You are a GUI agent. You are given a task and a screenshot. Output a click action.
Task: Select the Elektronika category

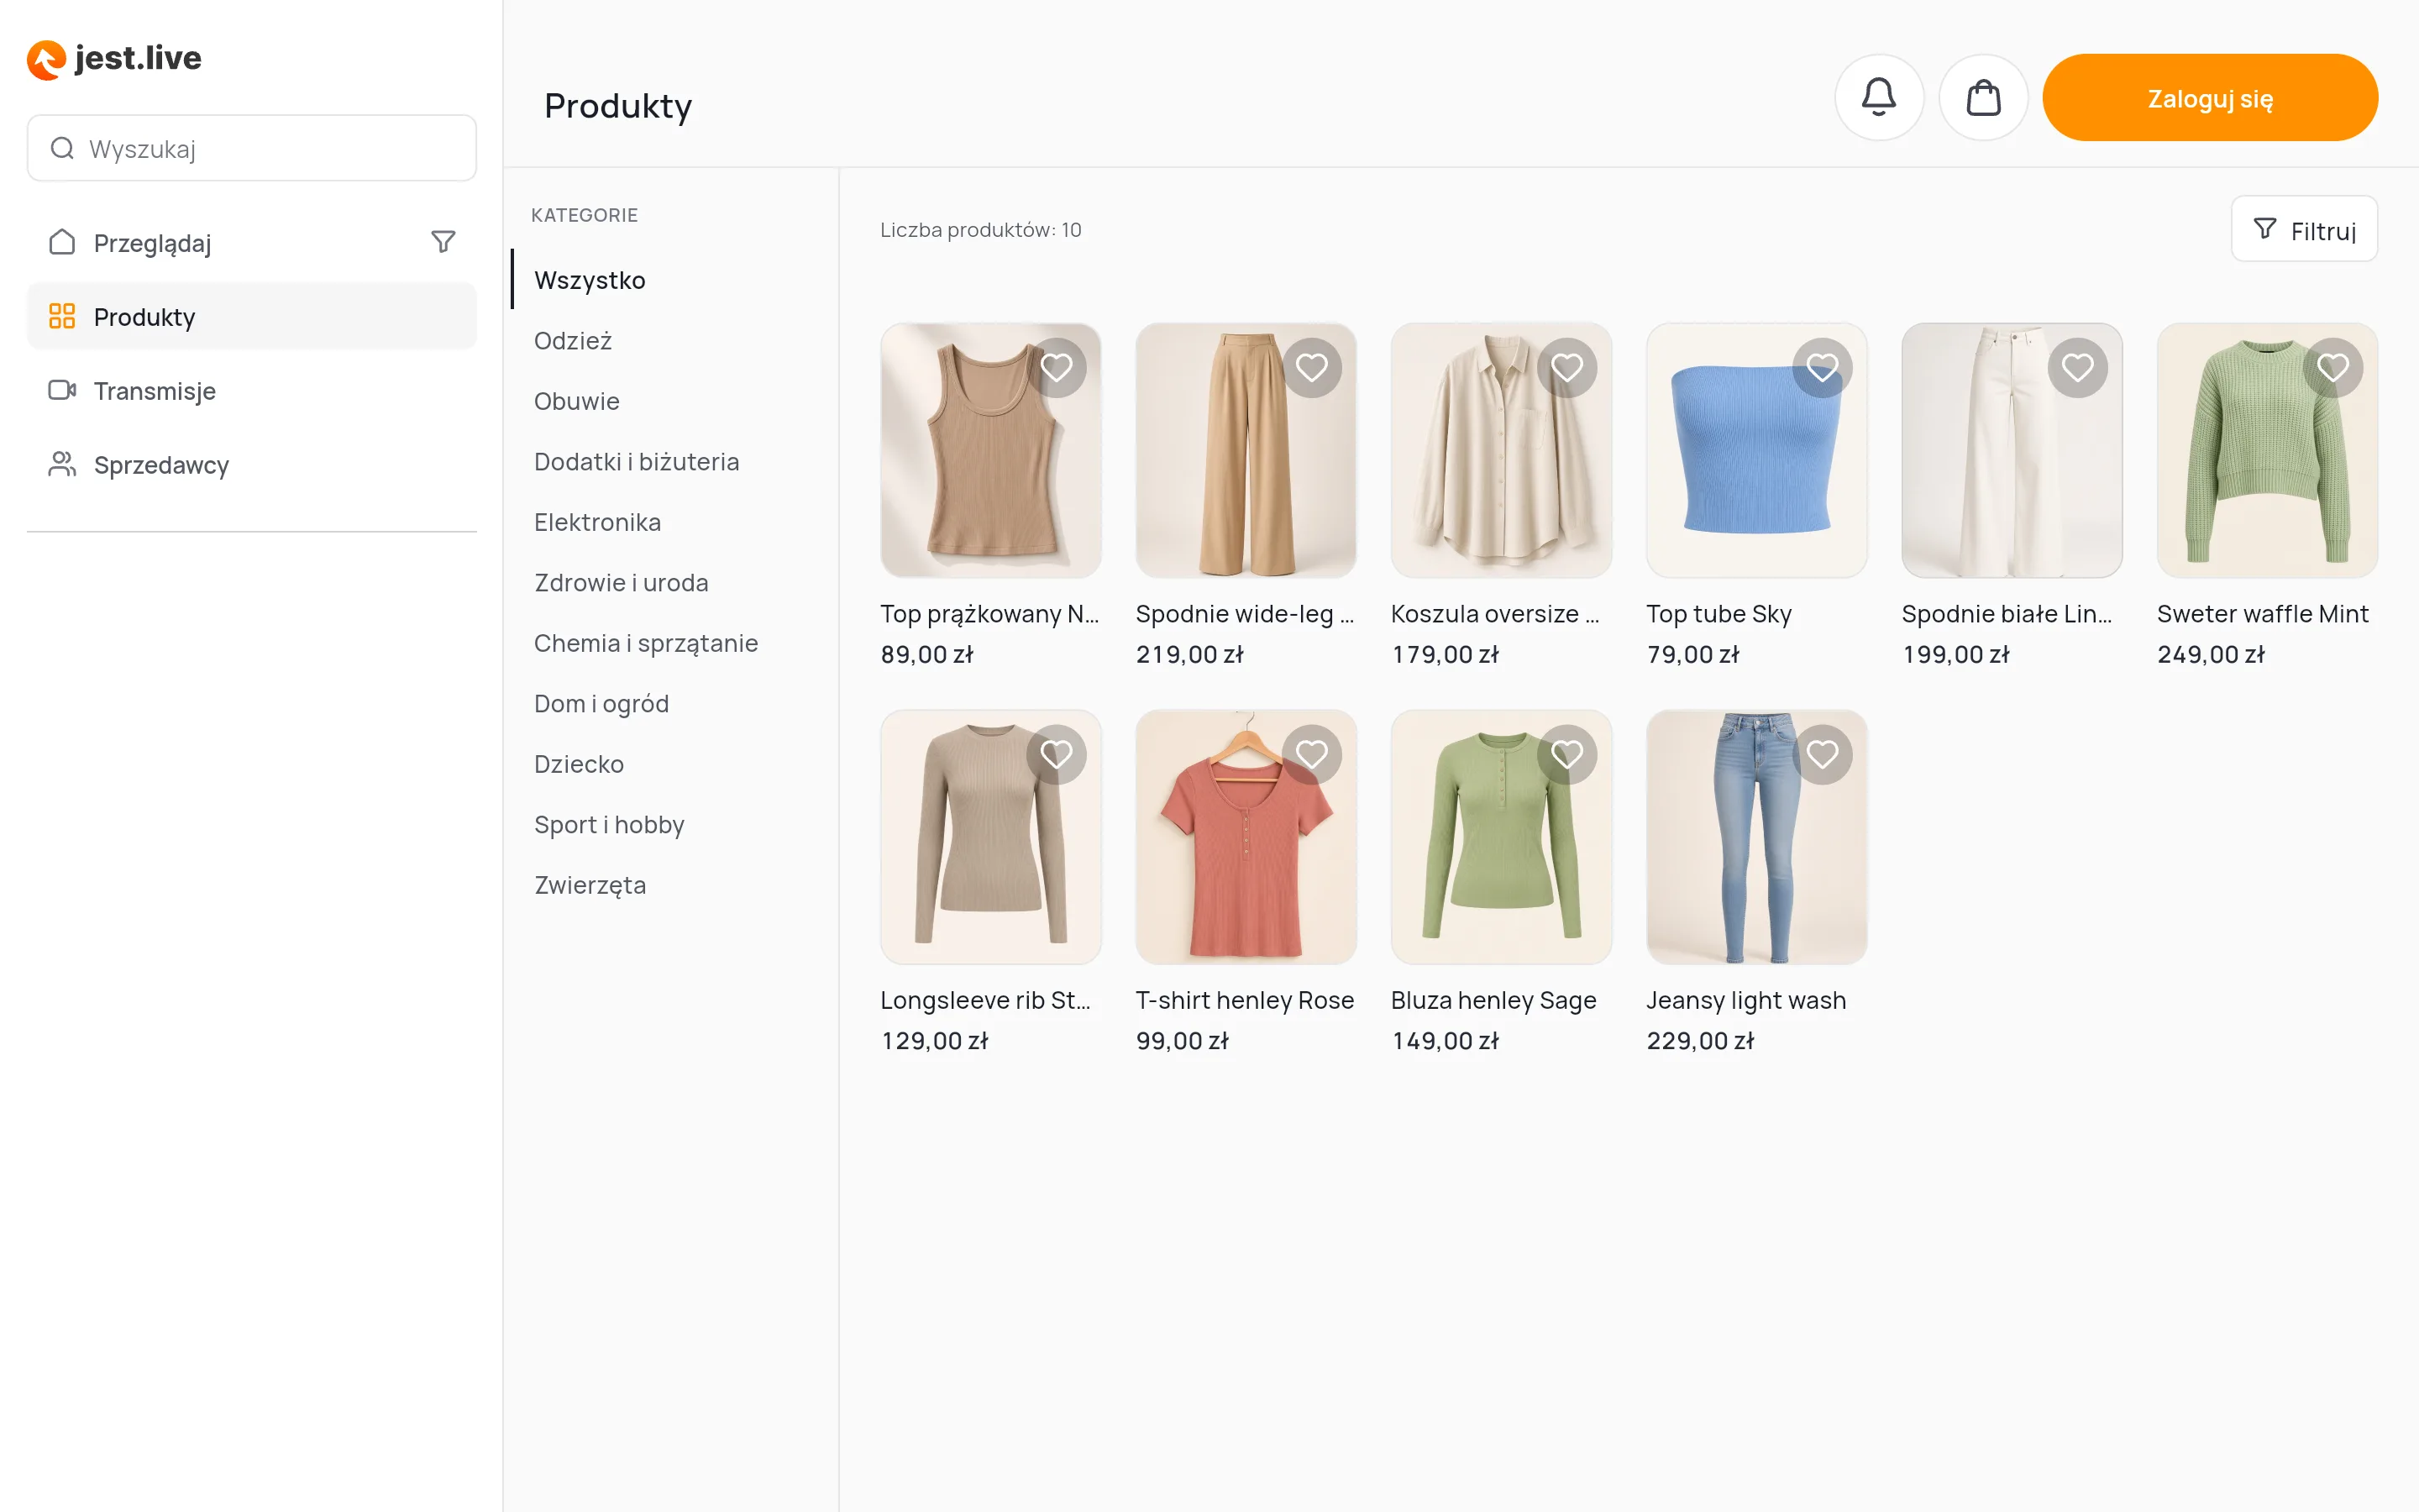598,522
